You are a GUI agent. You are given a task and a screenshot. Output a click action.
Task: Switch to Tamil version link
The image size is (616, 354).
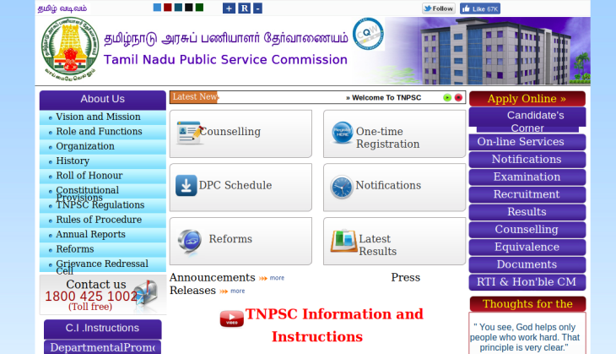[x=62, y=8]
